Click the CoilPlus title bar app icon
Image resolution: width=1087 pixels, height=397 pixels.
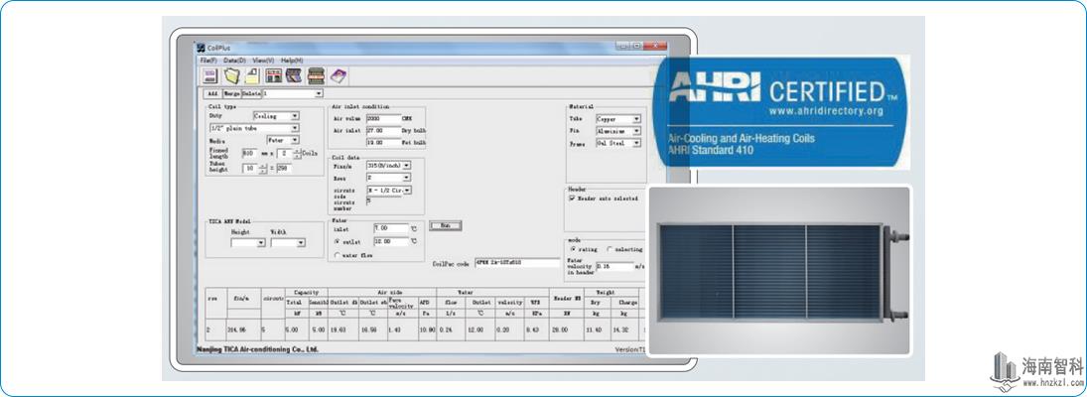pyautogui.click(x=202, y=47)
